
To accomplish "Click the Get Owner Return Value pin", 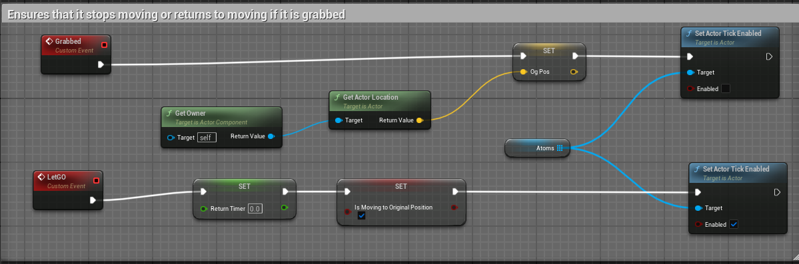I will point(271,136).
